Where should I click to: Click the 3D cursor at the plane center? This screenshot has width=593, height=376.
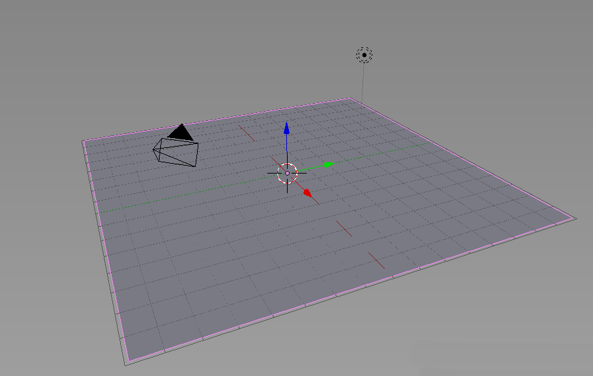coord(287,173)
